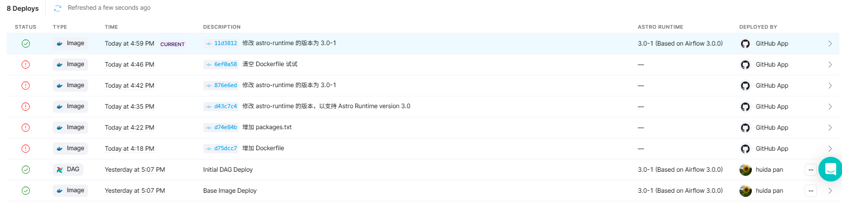
Task: Click the DESCRIPTION column header
Action: point(222,27)
